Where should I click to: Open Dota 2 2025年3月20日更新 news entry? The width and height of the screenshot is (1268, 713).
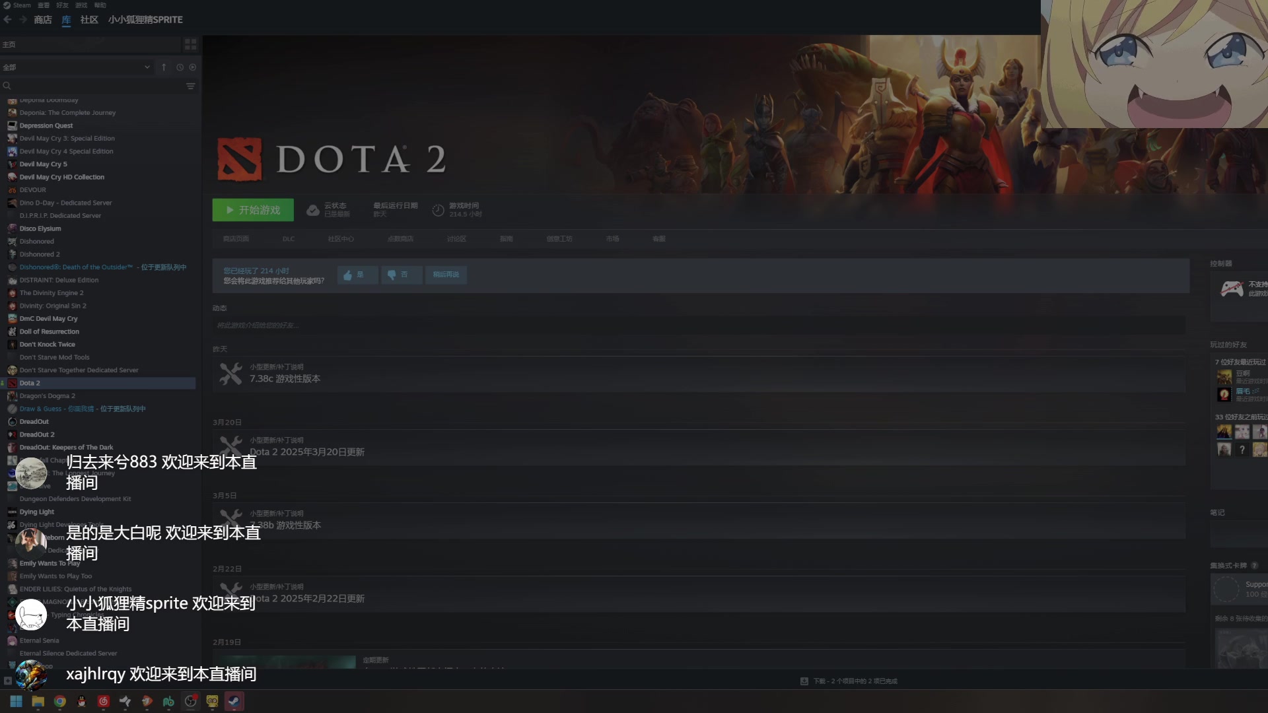click(699, 448)
